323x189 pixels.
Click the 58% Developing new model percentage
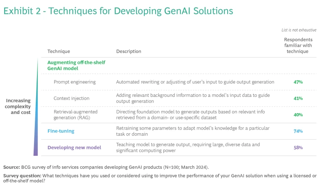[x=298, y=148]
